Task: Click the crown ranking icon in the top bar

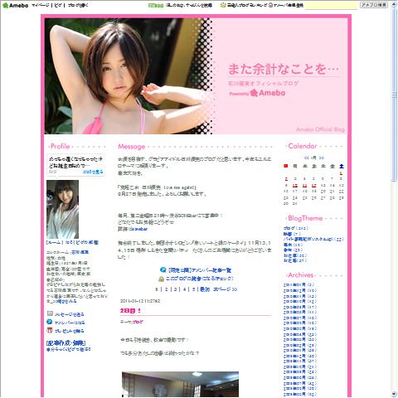Action: [x=223, y=5]
